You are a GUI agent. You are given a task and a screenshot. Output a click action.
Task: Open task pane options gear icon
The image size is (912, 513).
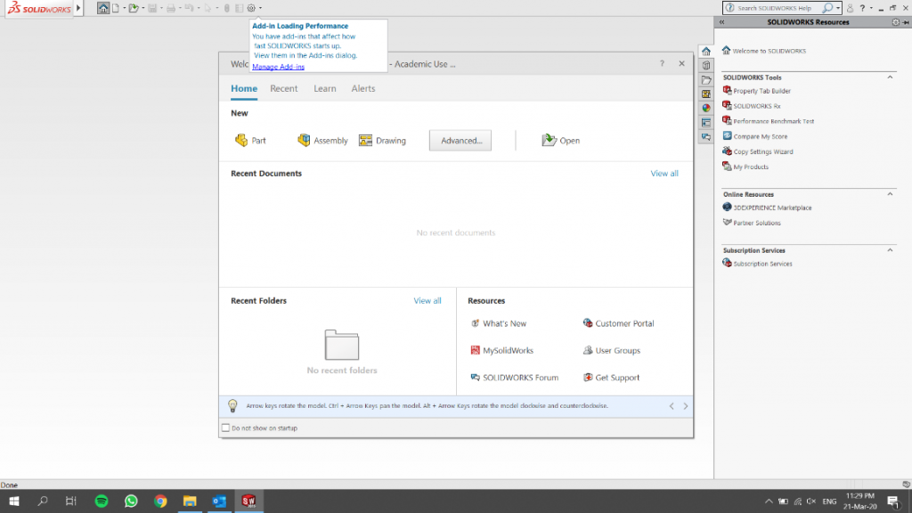[896, 22]
